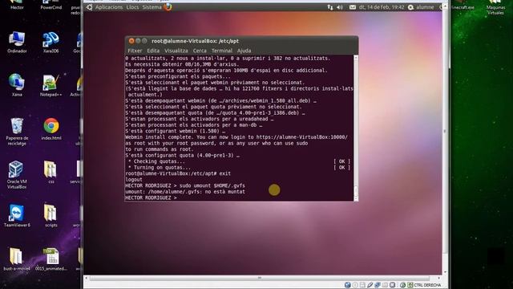Open the Ubuntu volume indicator
Image resolution: width=513 pixels, height=289 pixels.
[x=340, y=7]
